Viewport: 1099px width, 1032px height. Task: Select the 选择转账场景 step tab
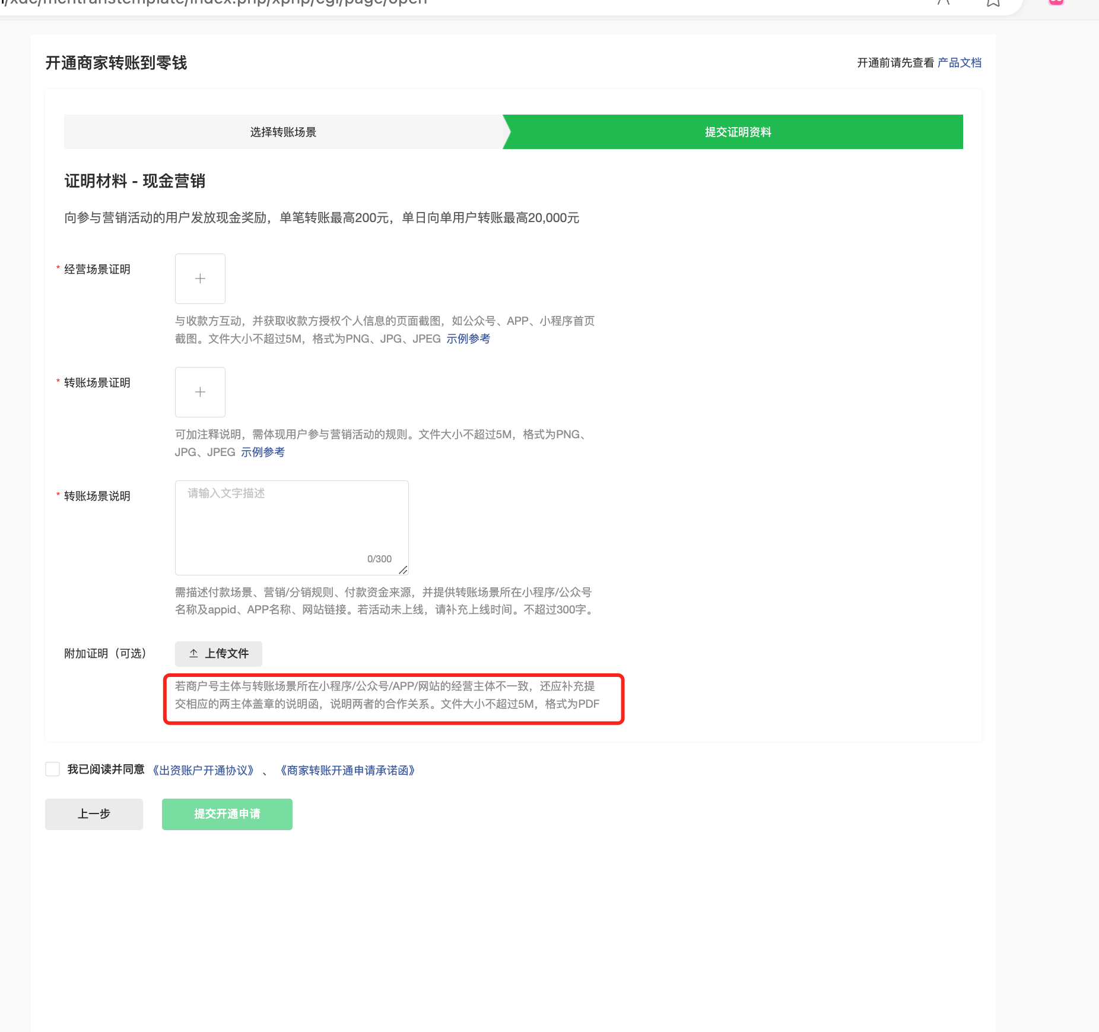pos(283,132)
